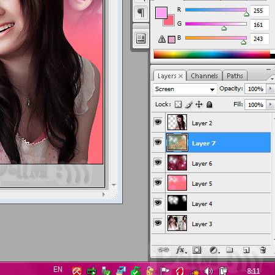
Task: Open the Screen blend mode dropdown
Action: coord(185,89)
